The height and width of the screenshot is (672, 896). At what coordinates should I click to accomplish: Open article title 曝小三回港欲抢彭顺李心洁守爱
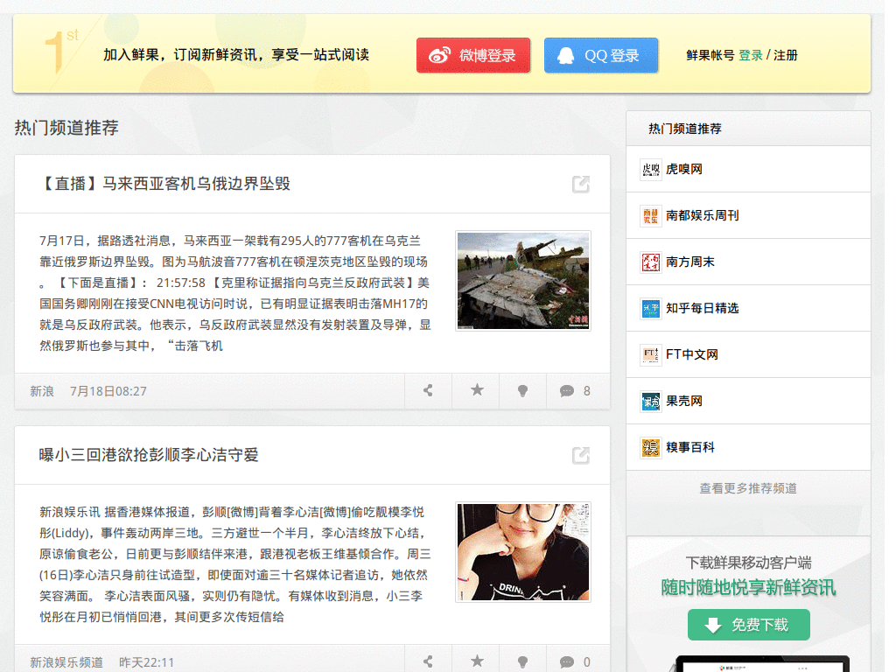point(150,455)
